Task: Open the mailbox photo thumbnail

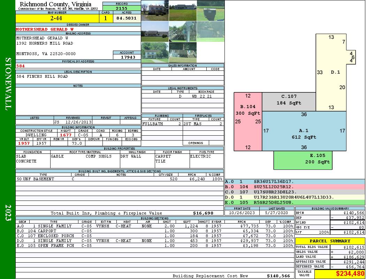Action: 211,11
